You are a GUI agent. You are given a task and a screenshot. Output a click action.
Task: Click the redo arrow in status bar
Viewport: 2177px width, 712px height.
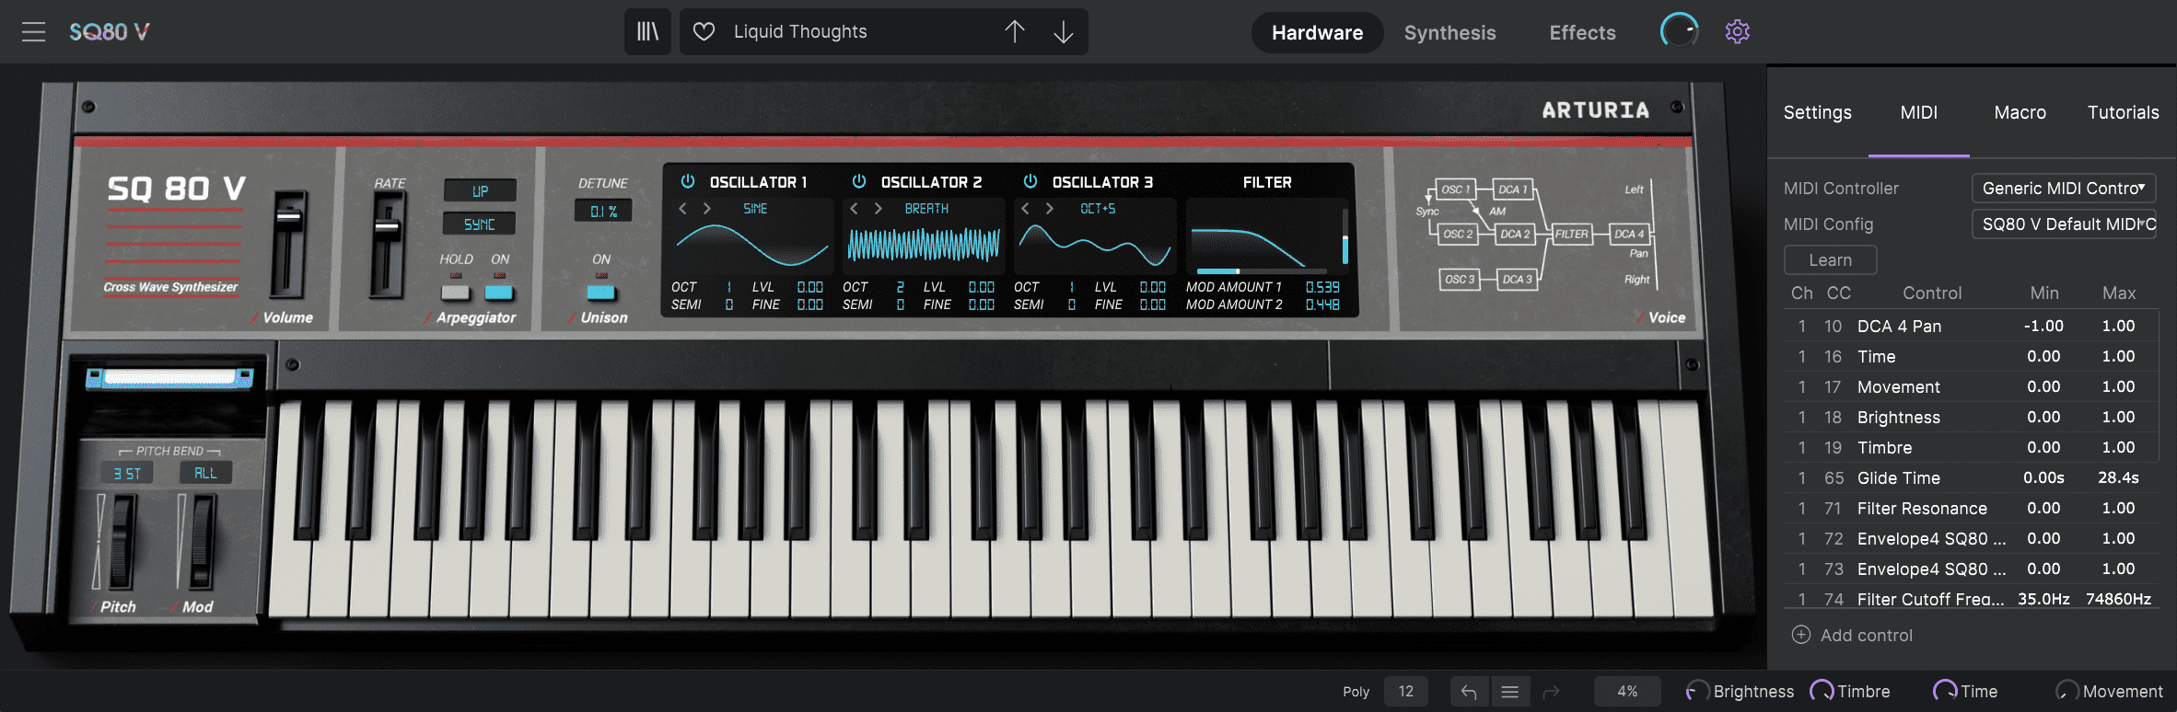[x=1551, y=692]
